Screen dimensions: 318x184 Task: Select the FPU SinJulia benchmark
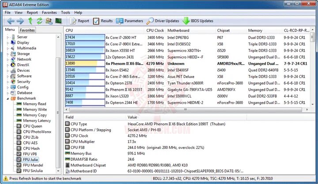[x=33, y=171]
